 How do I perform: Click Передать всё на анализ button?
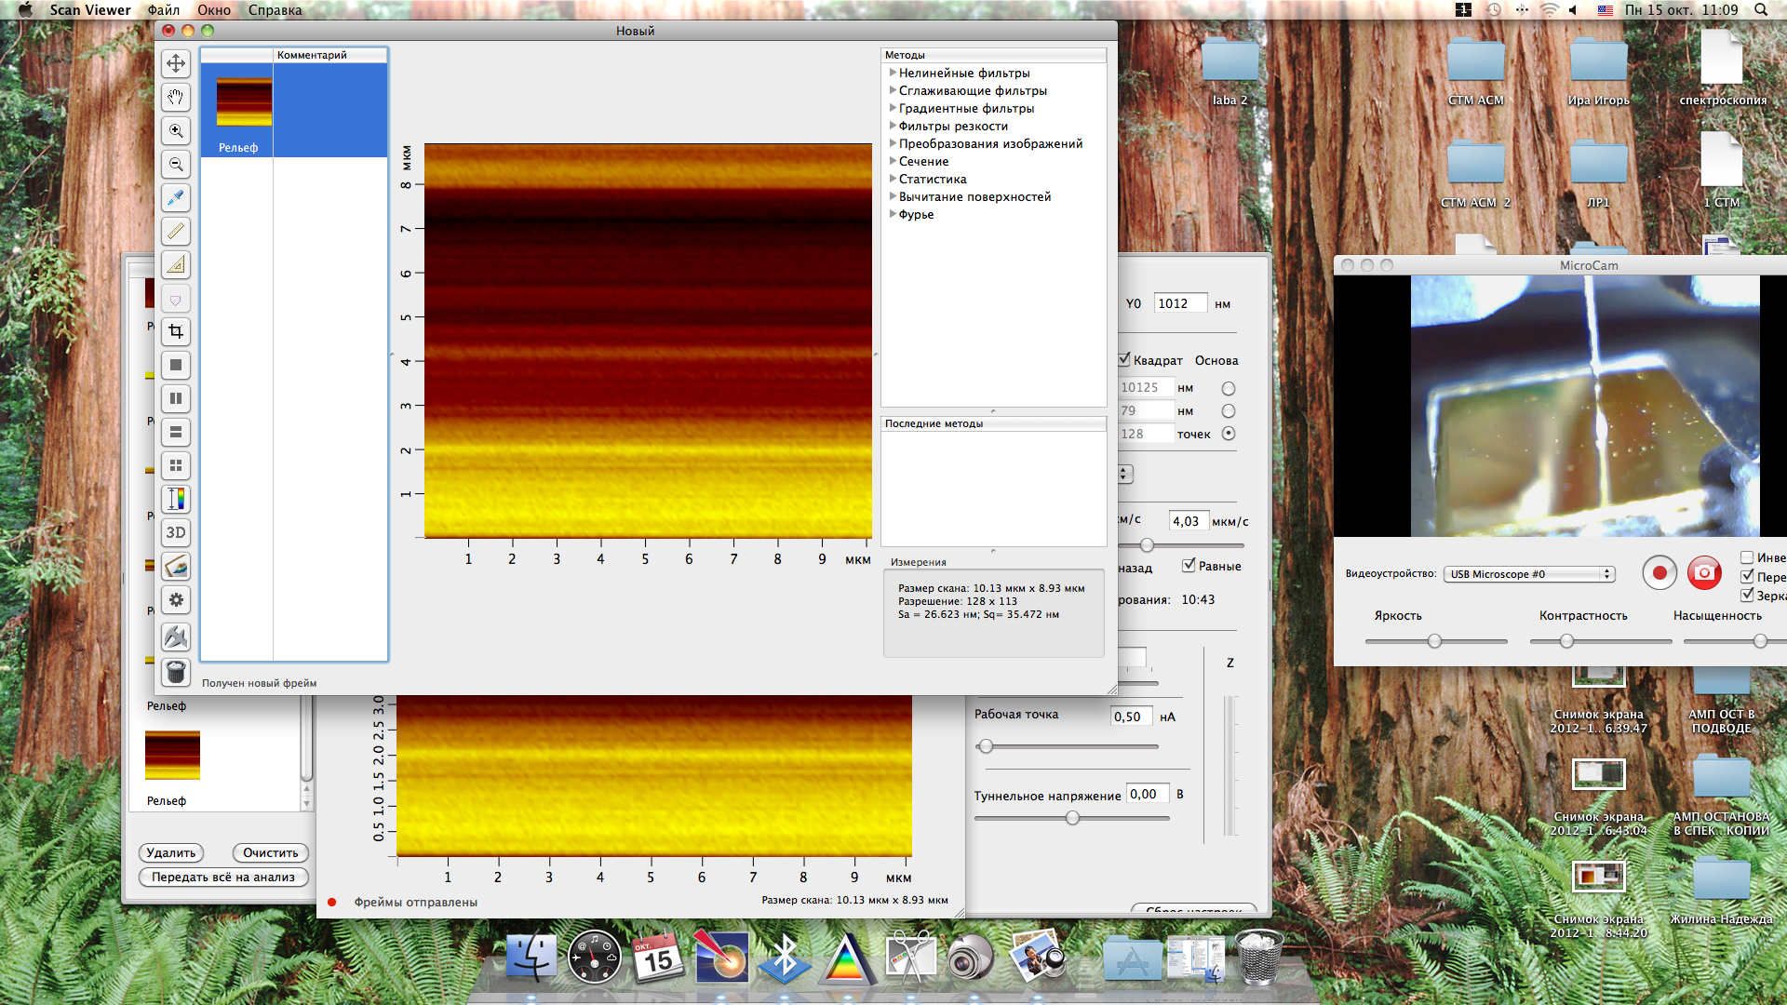tap(223, 877)
